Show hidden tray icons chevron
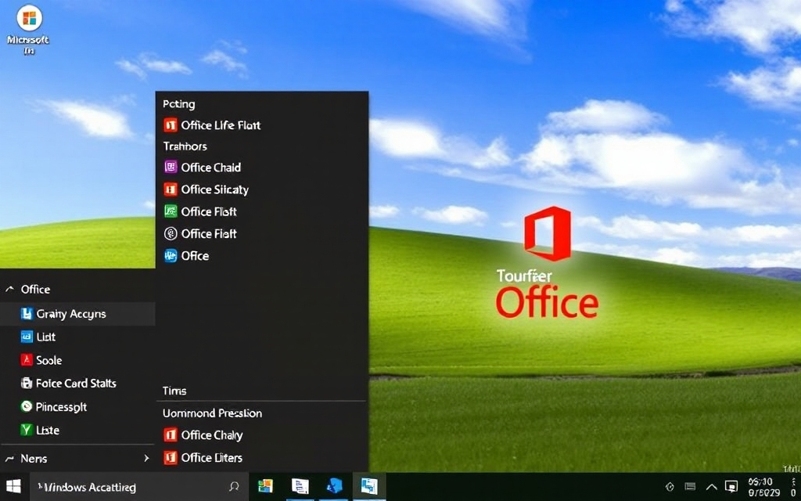801x501 pixels. coord(711,487)
